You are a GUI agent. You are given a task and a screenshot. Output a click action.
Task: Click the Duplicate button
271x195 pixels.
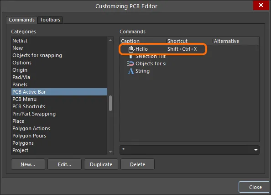pyautogui.click(x=101, y=164)
